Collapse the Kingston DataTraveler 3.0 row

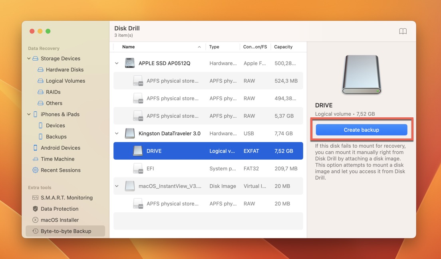pos(117,133)
